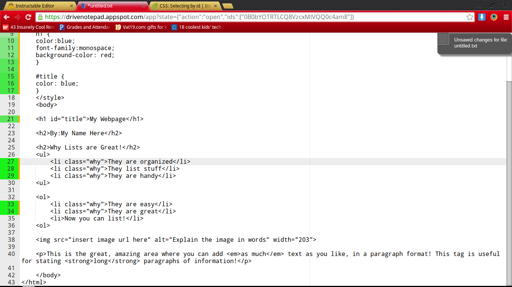The image size is (512, 287).
Task: Click line number 13 in the gutter
Action: 10,62
